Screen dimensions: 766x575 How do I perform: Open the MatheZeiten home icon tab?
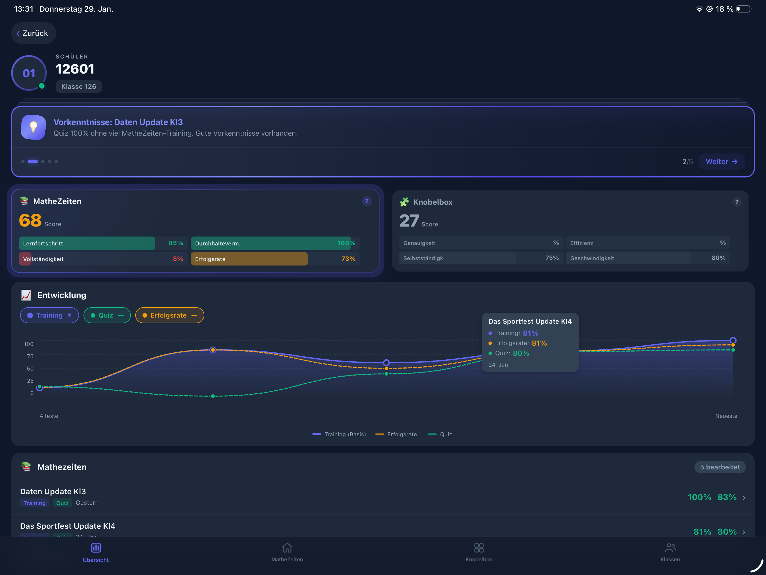point(287,548)
